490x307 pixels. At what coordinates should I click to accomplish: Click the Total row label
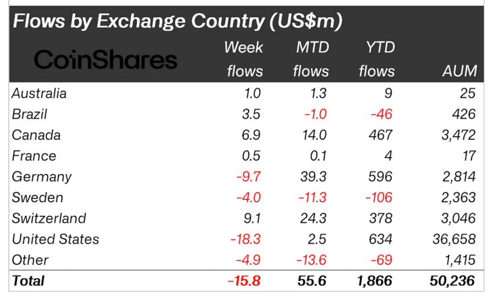28,281
